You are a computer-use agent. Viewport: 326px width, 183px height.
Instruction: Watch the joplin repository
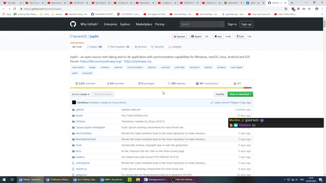196,36
